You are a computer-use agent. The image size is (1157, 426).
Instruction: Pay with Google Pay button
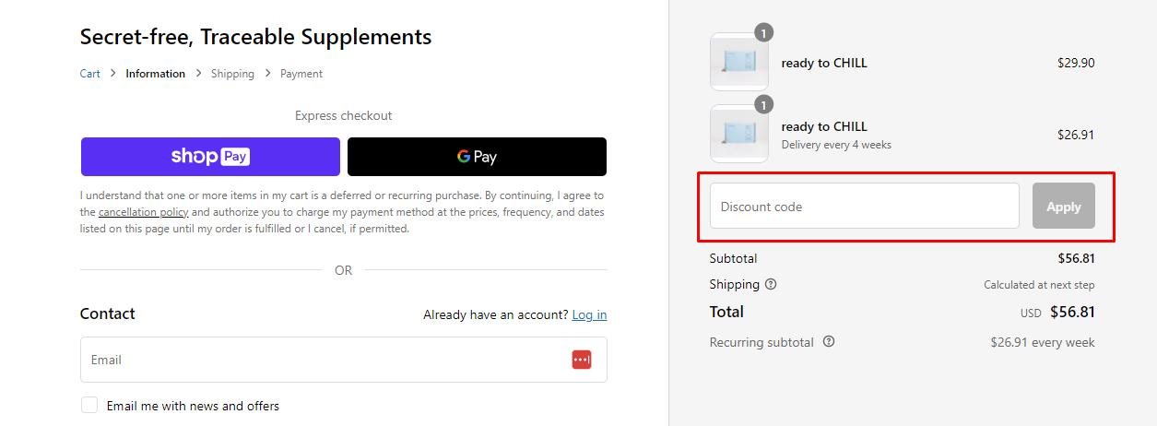(477, 157)
